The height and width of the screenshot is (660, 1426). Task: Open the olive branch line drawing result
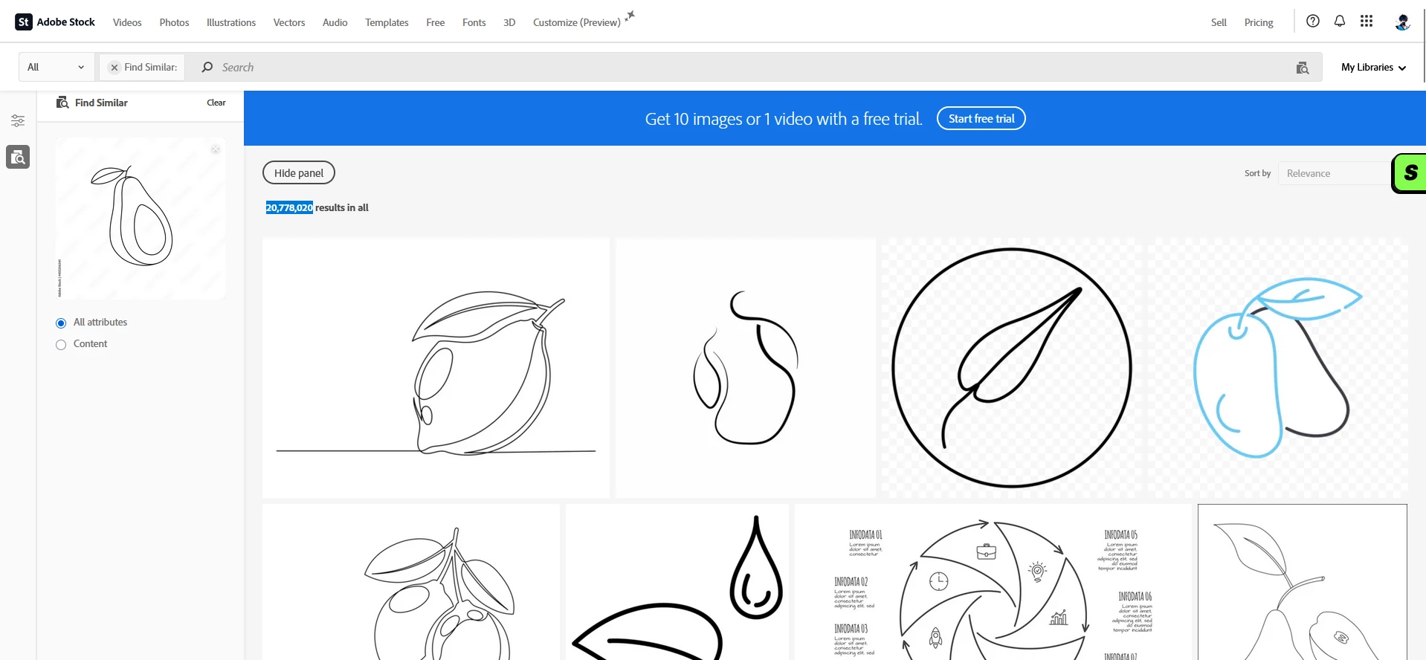click(411, 582)
